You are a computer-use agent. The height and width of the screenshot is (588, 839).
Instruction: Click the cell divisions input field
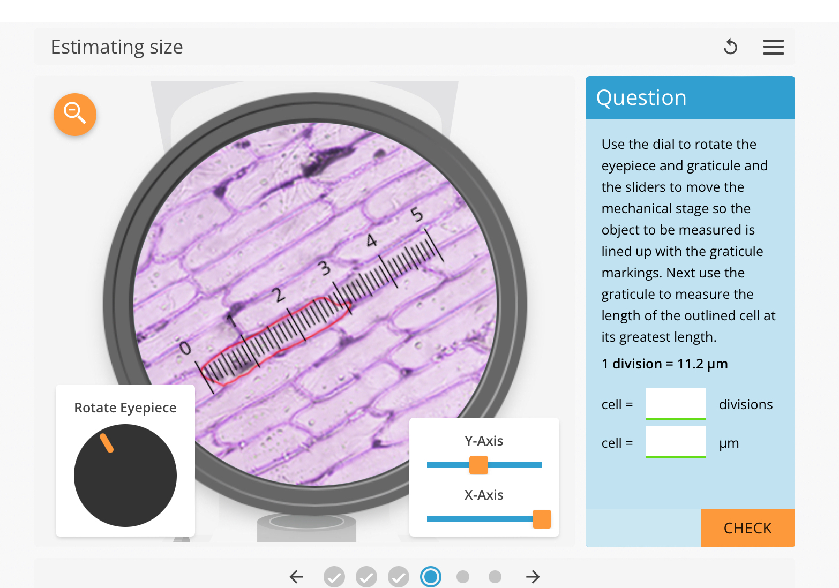click(x=676, y=403)
